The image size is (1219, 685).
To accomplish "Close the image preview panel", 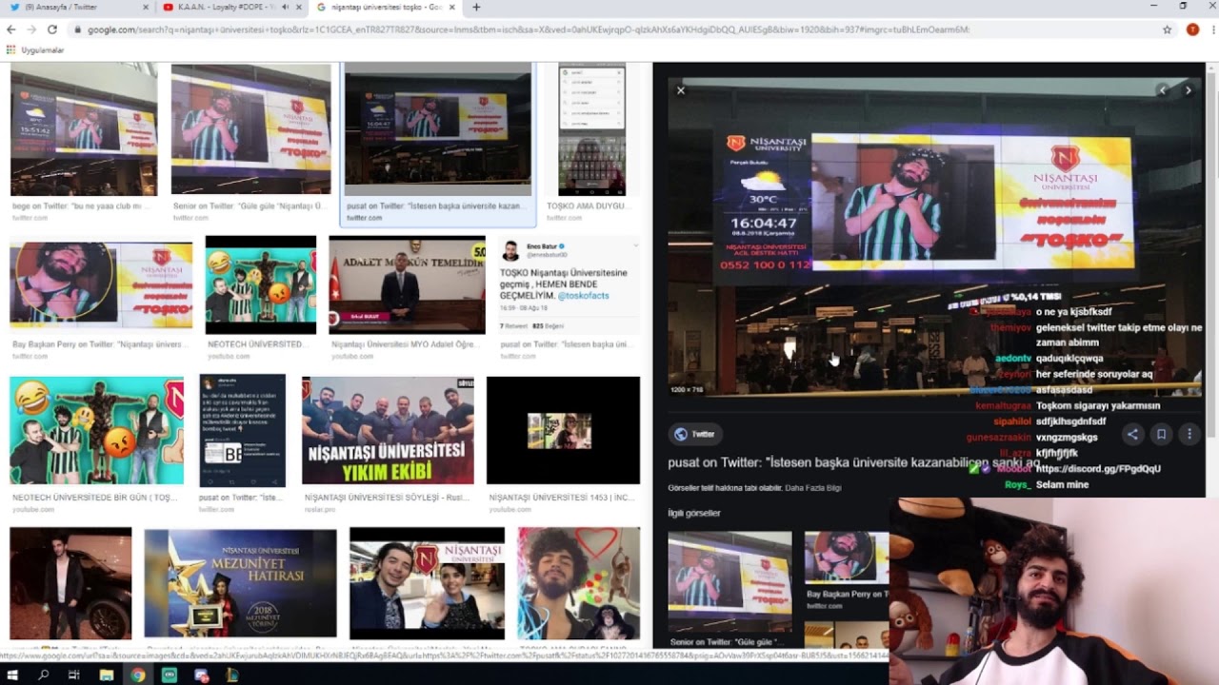I will [x=681, y=90].
